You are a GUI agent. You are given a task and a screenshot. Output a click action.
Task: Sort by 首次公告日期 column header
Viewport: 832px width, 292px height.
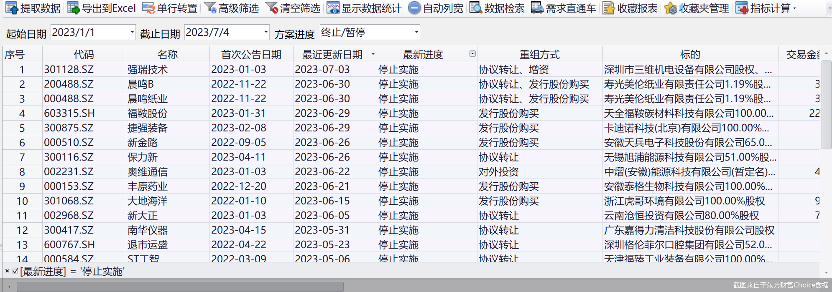click(x=251, y=54)
